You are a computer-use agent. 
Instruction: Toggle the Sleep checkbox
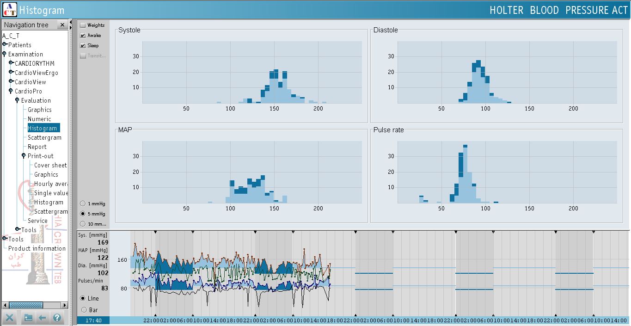(83, 46)
